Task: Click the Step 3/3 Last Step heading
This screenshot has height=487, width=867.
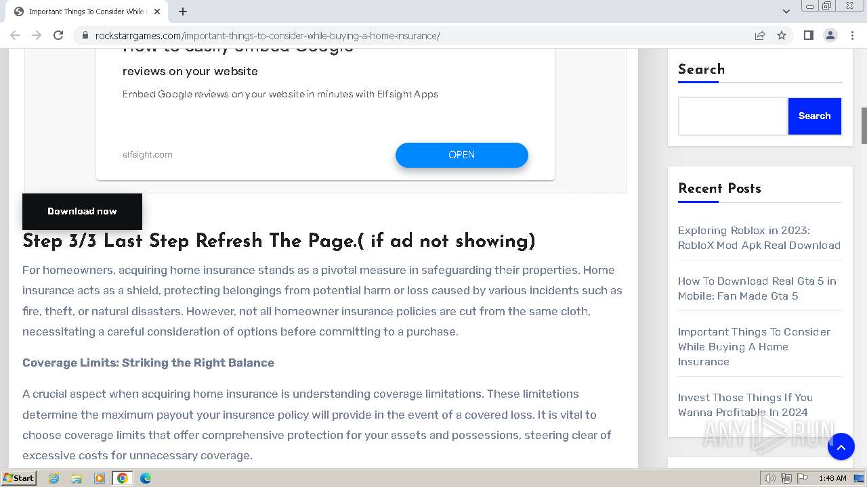Action: coord(279,241)
